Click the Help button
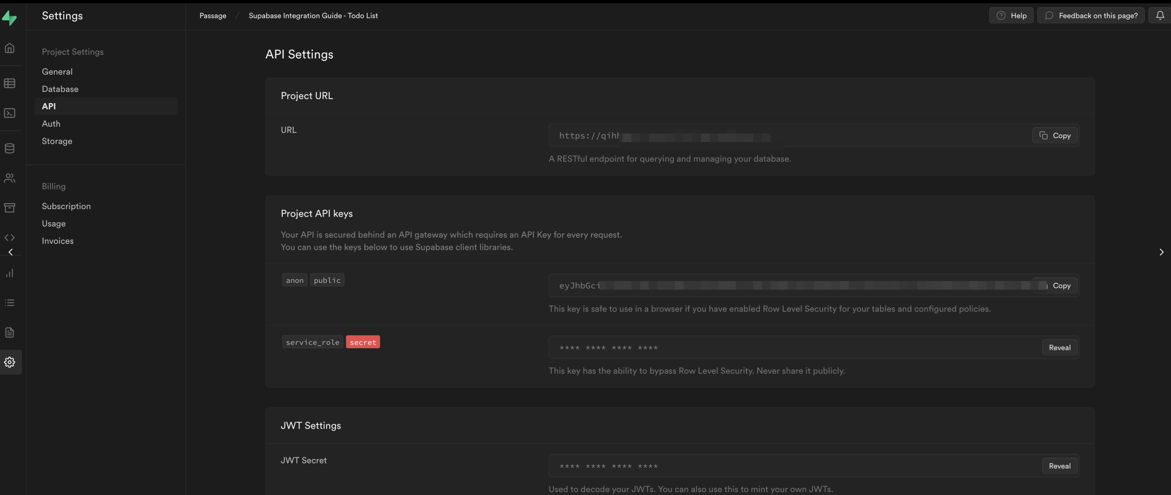Viewport: 1171px width, 495px height. tap(1011, 15)
